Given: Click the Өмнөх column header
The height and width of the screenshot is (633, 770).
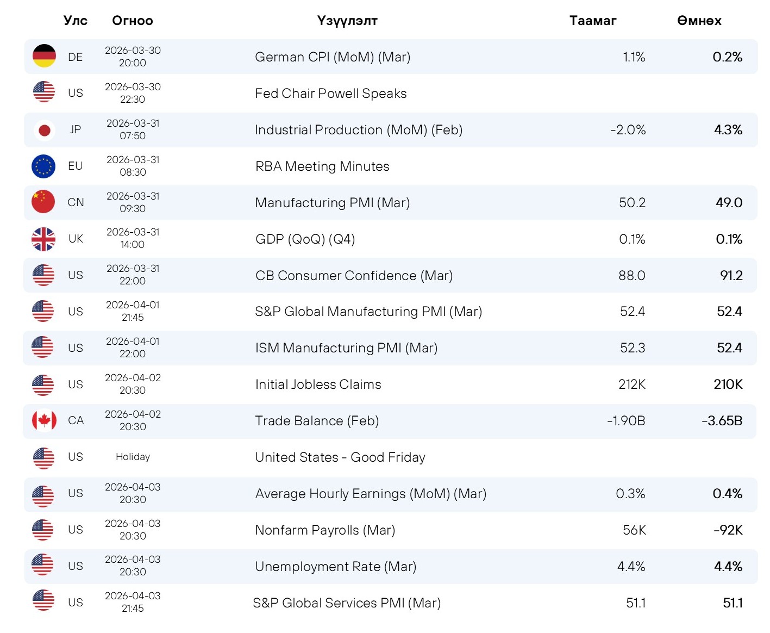Looking at the screenshot, I should (x=699, y=21).
